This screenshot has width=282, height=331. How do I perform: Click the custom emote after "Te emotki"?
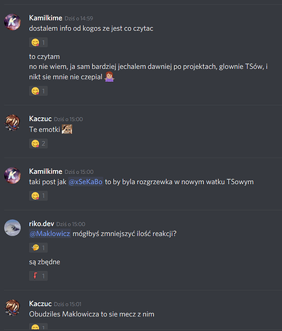pos(67,129)
